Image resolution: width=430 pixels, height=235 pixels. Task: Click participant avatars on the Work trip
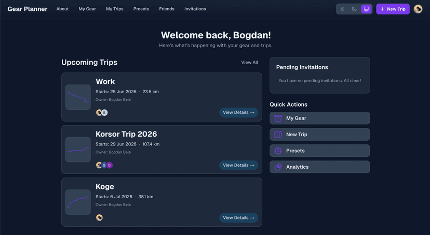click(102, 113)
